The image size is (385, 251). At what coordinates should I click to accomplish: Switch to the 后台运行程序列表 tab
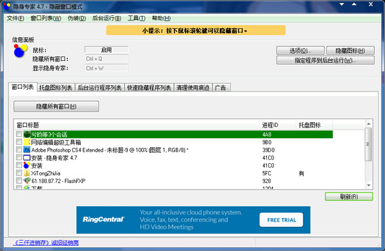point(99,88)
